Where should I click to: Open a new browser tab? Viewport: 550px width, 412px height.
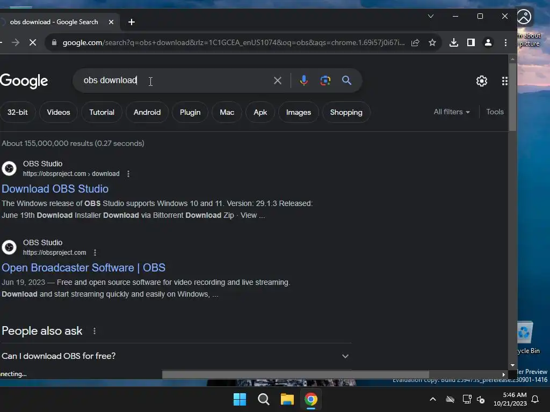tap(132, 22)
